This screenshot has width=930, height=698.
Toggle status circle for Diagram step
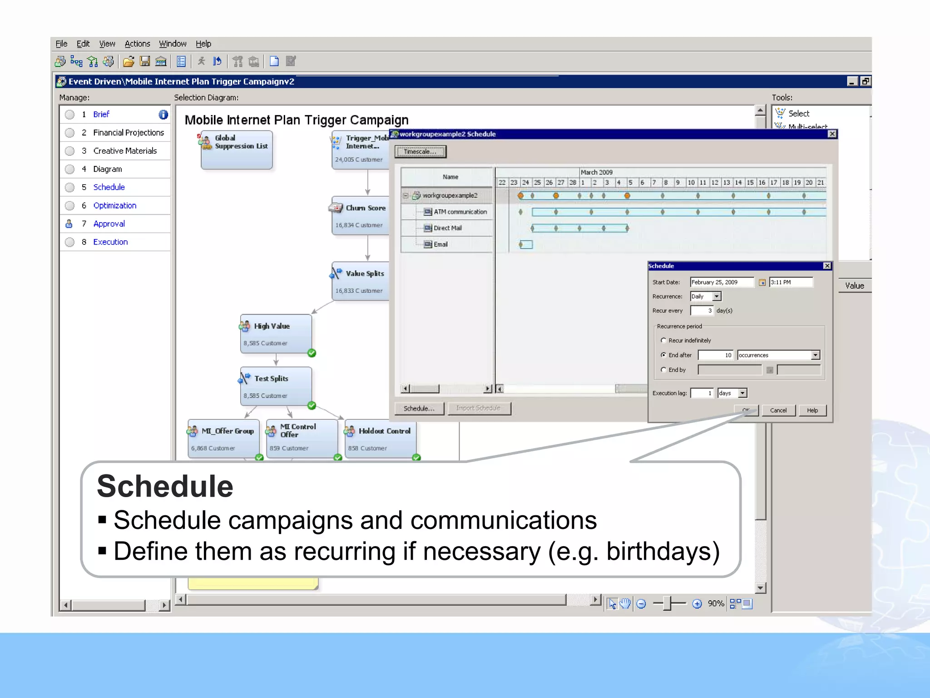[x=69, y=169]
